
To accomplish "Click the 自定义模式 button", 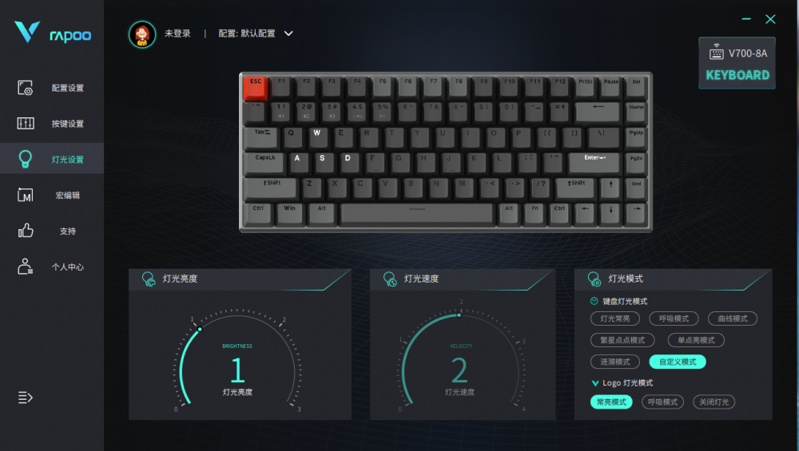I will [x=678, y=362].
